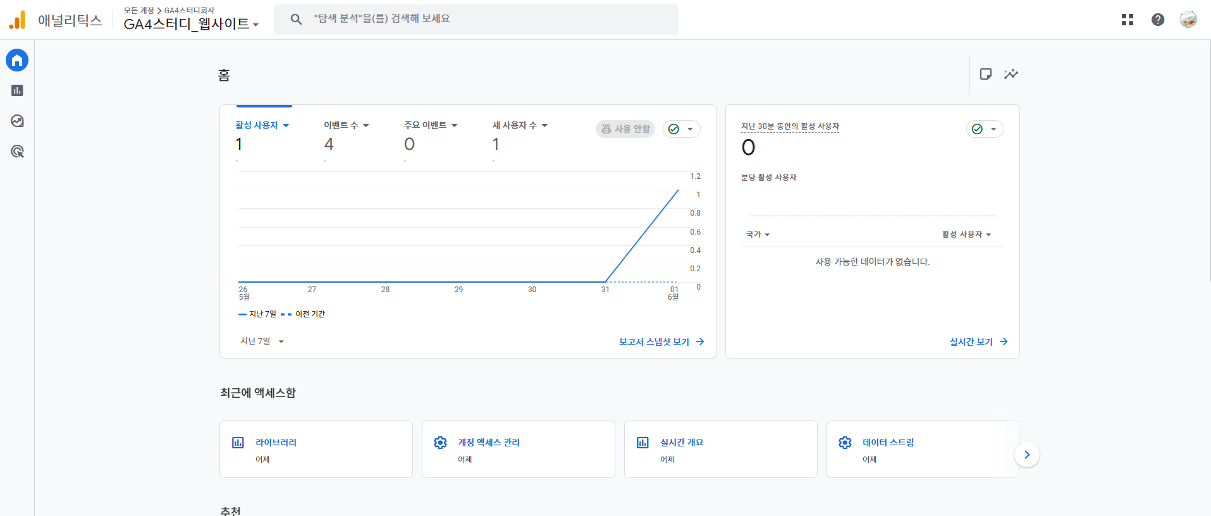Select the '이벤트 수' metric tab
Viewport: 1211px width, 516px height.
pos(346,125)
